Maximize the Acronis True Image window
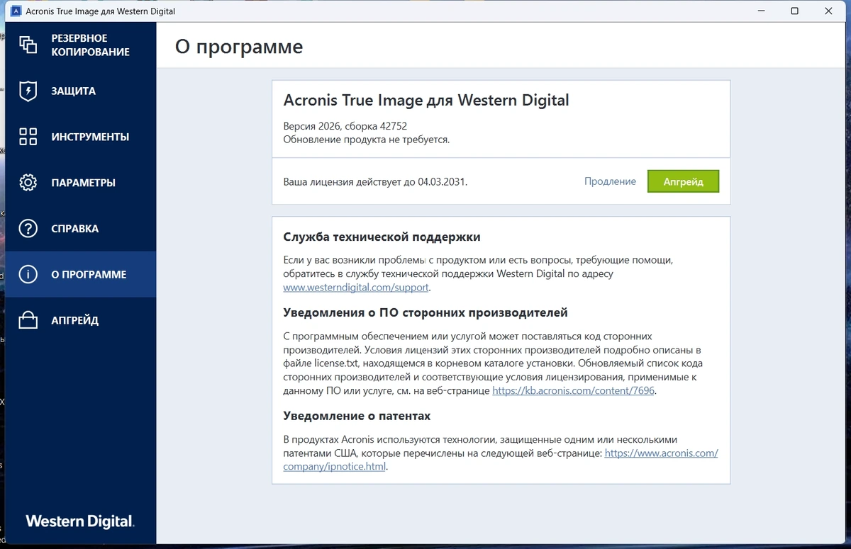This screenshot has width=851, height=549. point(794,11)
